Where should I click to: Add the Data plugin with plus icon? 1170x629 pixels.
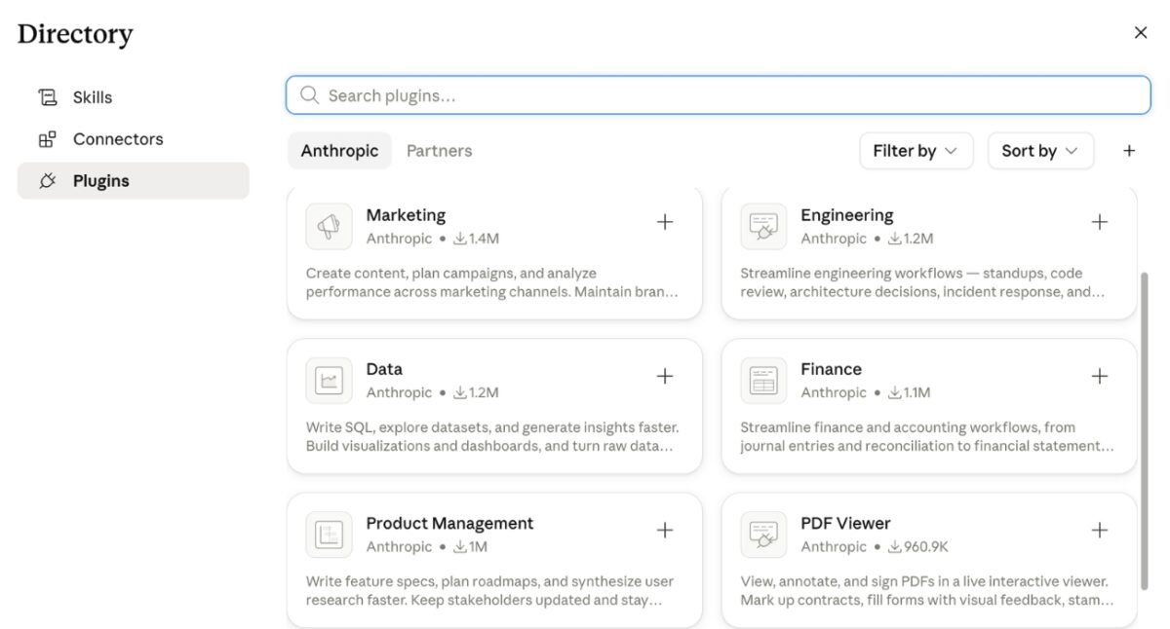(x=665, y=376)
